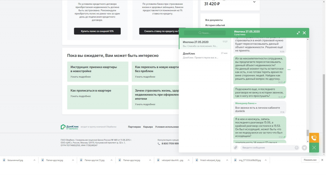Open Папка+другое (1).jpg download options arrow

tap(112, 160)
